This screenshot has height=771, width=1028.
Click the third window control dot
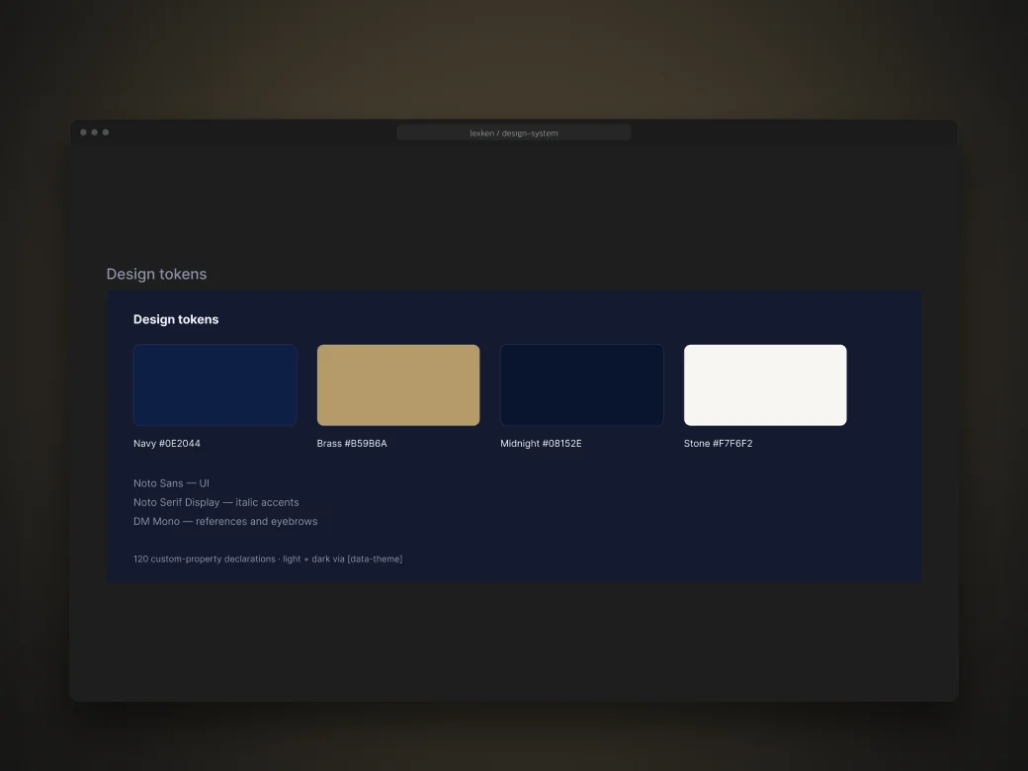pyautogui.click(x=106, y=132)
